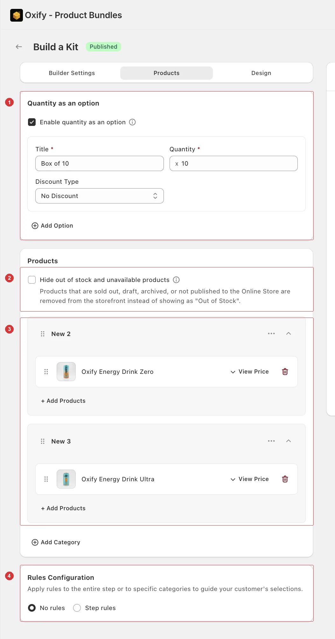Grab the New 2 category drag handle

pyautogui.click(x=43, y=334)
